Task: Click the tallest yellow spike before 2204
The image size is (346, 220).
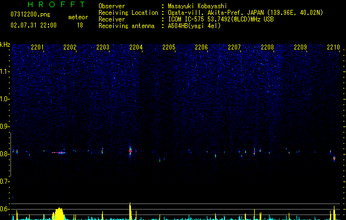Action: click(130, 211)
